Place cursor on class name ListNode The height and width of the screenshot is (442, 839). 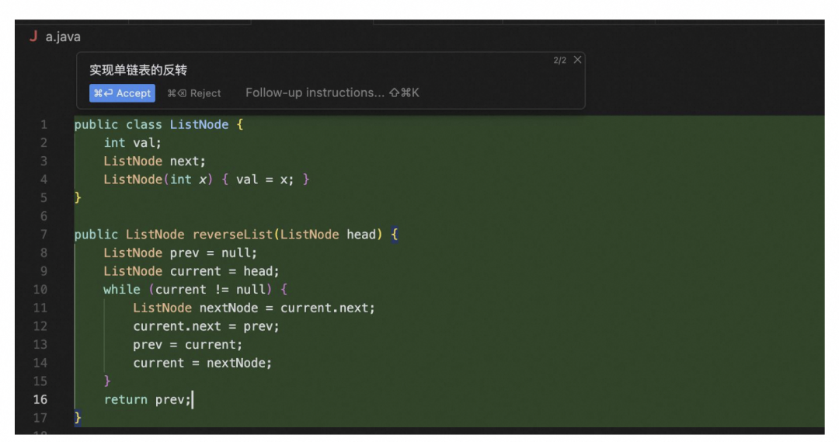[x=199, y=124]
